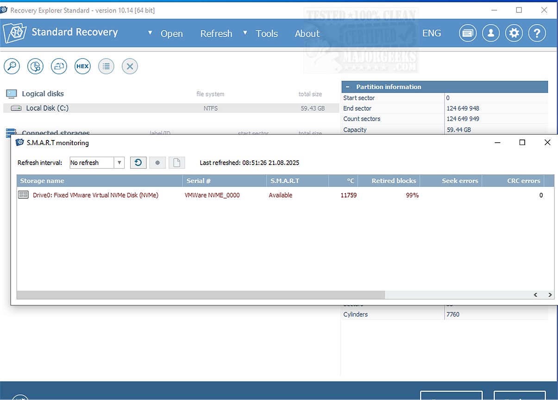Select the Drive0 VMware Virtual NVMe Disk row
The height and width of the screenshot is (400, 558).
(x=95, y=195)
